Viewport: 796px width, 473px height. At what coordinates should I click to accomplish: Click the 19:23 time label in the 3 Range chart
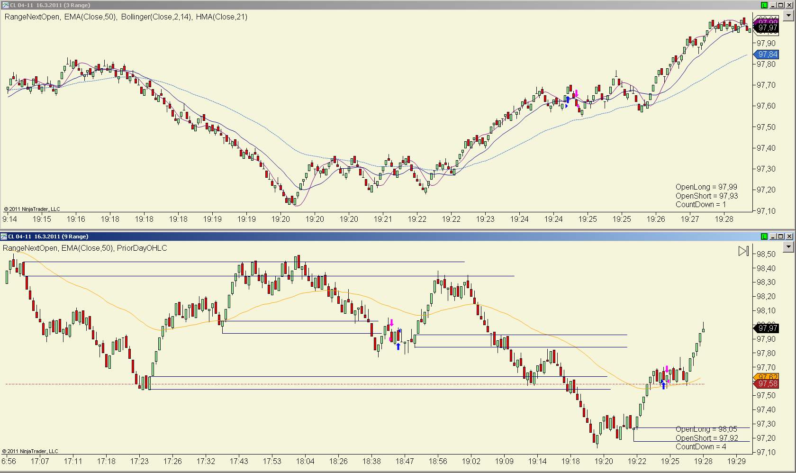coord(485,219)
